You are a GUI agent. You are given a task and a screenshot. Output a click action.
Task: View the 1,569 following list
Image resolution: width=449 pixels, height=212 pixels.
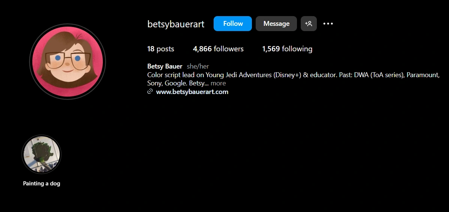[287, 49]
